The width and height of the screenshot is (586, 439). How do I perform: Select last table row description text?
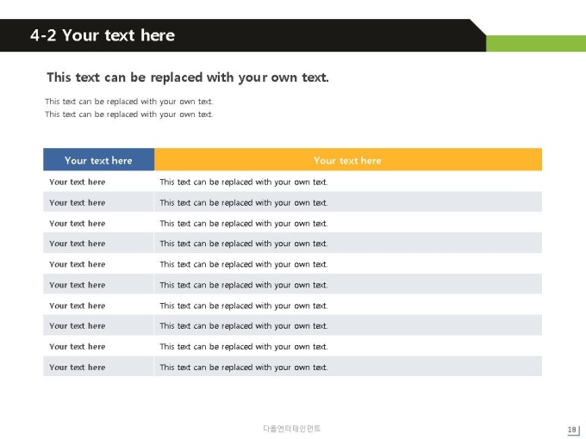(x=244, y=368)
